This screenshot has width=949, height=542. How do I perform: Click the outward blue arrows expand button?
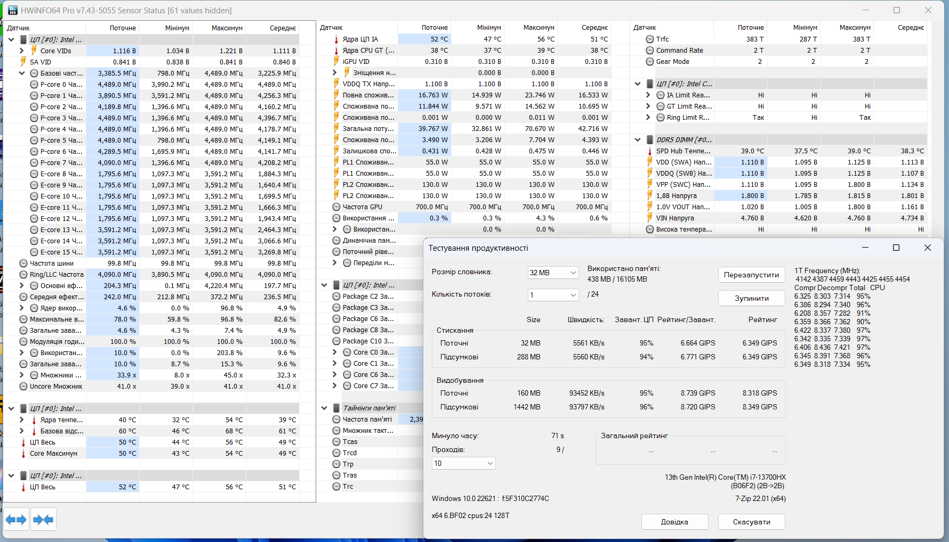coord(17,520)
